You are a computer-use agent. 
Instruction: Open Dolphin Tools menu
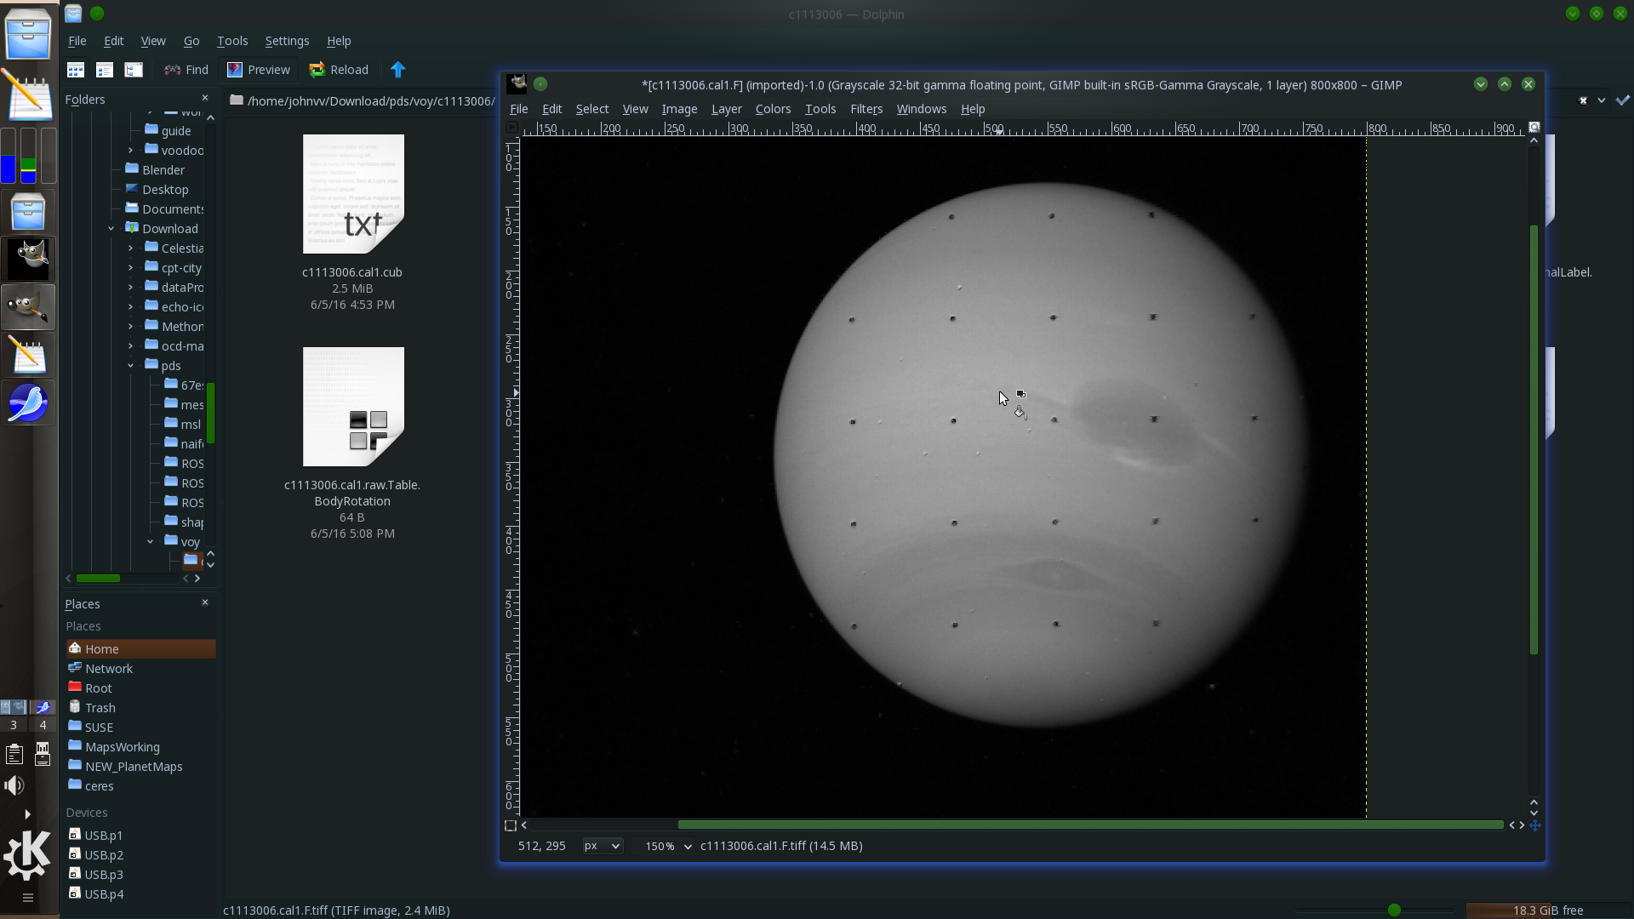coord(232,41)
